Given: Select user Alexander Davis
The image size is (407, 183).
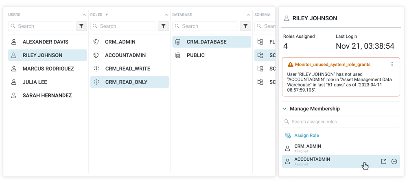Looking at the screenshot, I should pyautogui.click(x=45, y=42).
